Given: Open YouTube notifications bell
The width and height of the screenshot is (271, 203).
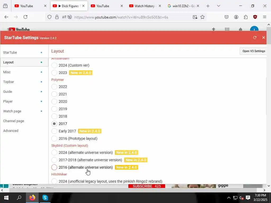Looking at the screenshot, I should tap(240, 29).
